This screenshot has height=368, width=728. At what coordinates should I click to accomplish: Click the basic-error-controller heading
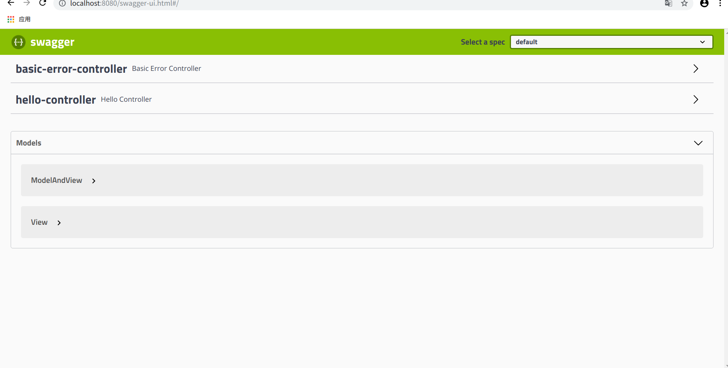(71, 69)
